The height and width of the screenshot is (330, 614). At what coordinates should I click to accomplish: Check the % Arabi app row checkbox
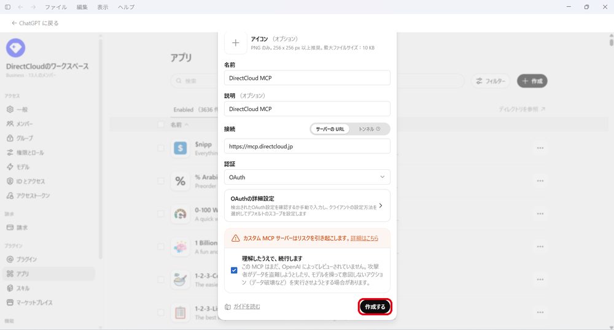160,181
